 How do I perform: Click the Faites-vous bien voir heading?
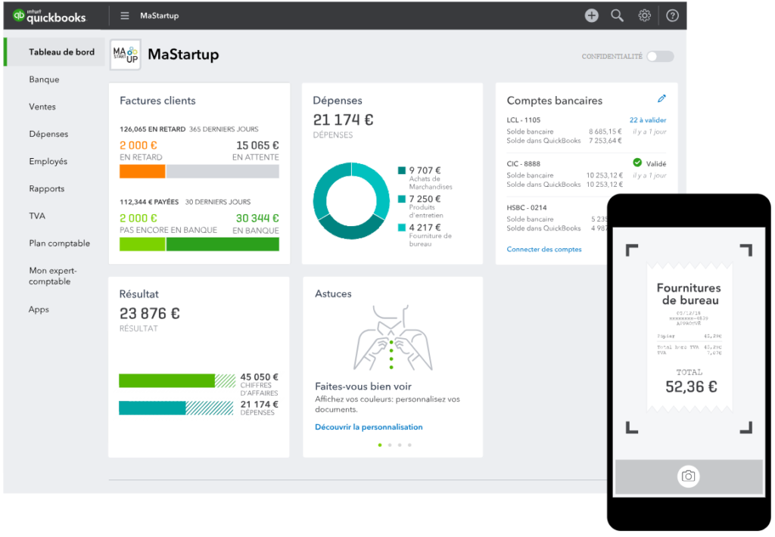(x=363, y=386)
